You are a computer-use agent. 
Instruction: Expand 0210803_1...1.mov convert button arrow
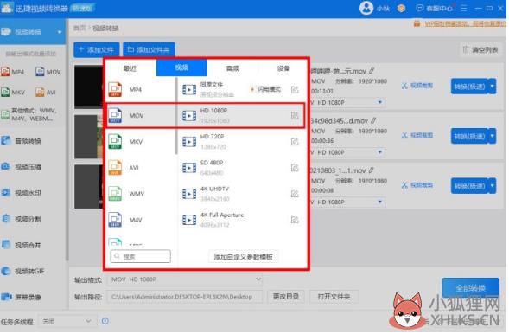click(x=493, y=186)
